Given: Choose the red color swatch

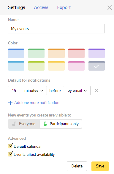Looking at the screenshot, I should coord(76,53).
